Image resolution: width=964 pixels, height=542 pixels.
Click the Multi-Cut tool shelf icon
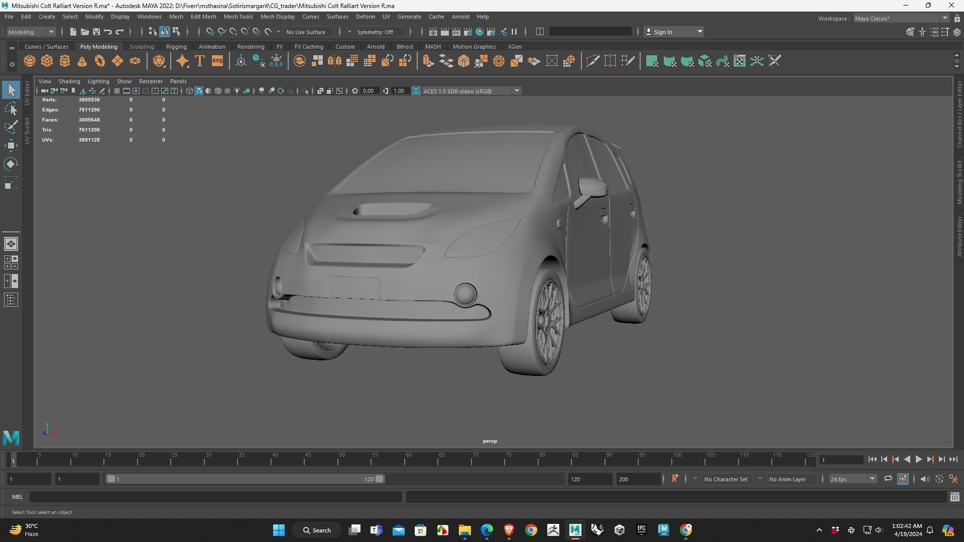point(592,61)
